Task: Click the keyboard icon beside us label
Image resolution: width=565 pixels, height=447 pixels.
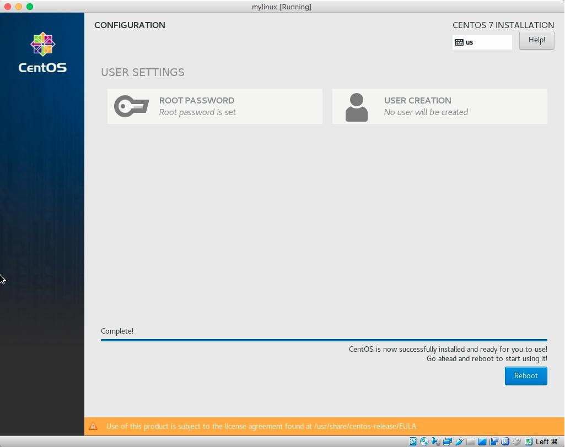Action: (458, 42)
